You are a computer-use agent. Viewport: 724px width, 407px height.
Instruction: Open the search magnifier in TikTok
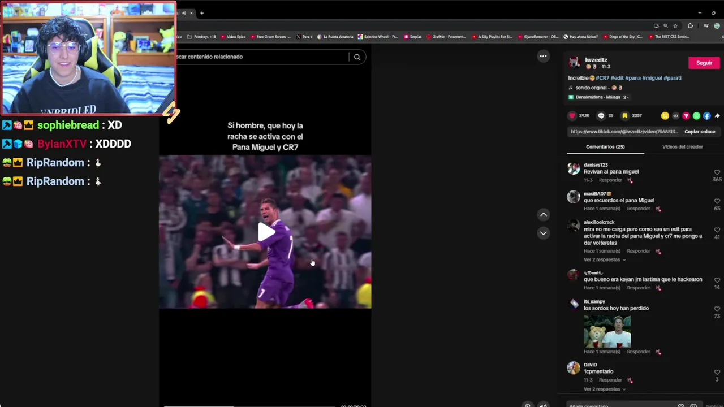pyautogui.click(x=357, y=57)
